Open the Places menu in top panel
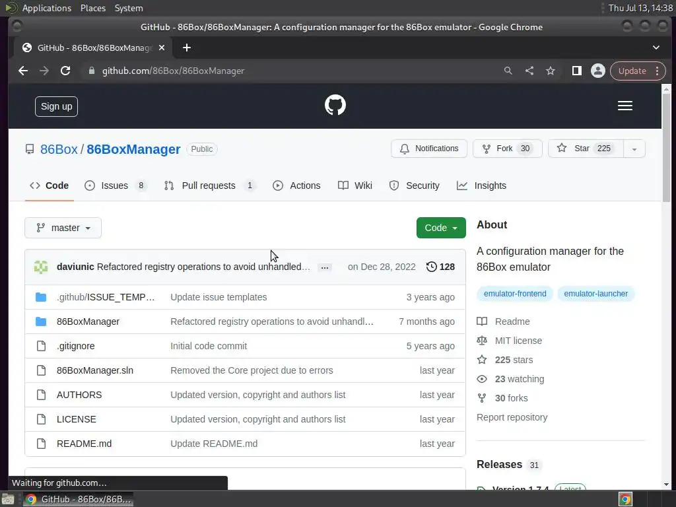Image resolution: width=676 pixels, height=507 pixels. [x=92, y=8]
